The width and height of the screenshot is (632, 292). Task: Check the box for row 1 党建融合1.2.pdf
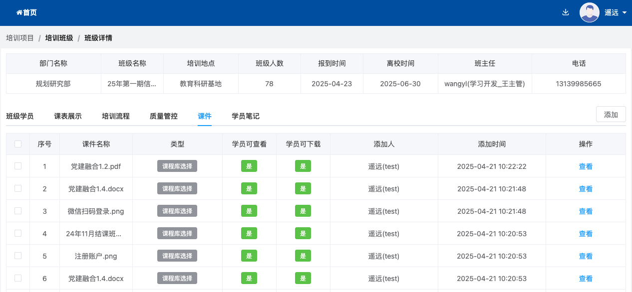18,166
